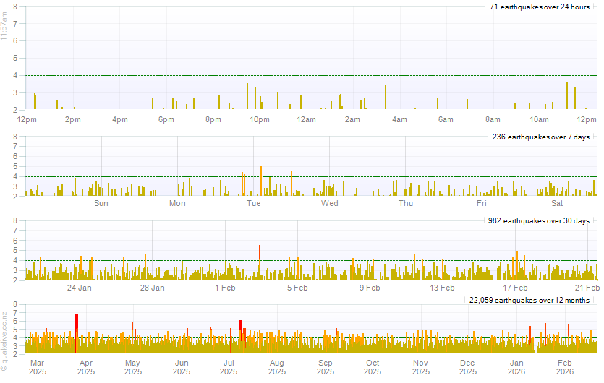Click the '24 Jan' label on the 30-day chart
Viewport: 604px width, 383px height.
point(79,288)
